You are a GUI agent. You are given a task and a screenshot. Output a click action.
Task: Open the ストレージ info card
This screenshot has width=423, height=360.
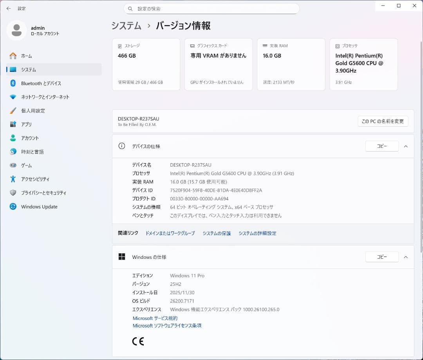tap(146, 64)
